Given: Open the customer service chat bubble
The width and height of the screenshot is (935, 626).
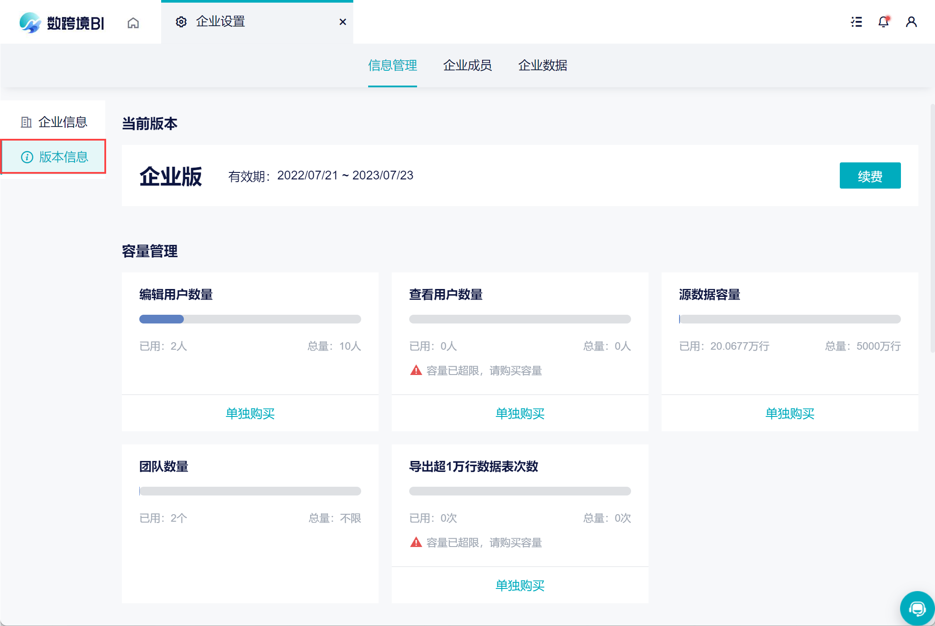Looking at the screenshot, I should [917, 608].
